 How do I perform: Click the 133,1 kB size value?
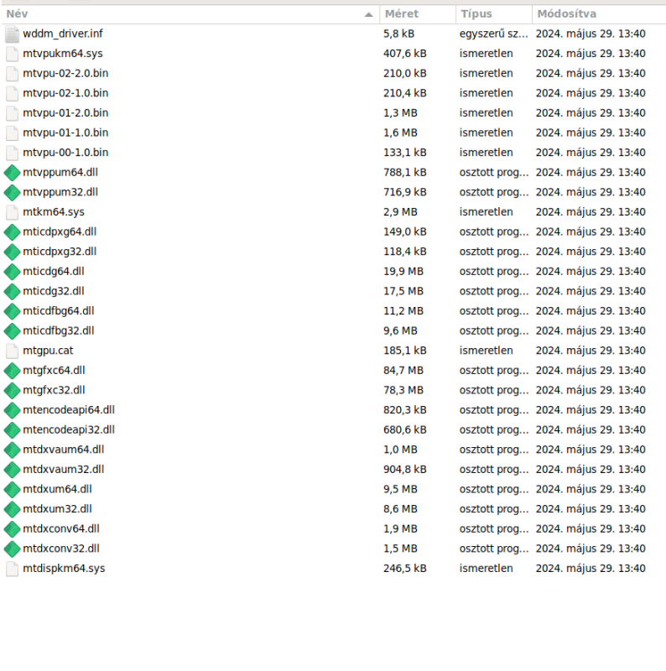tap(405, 153)
